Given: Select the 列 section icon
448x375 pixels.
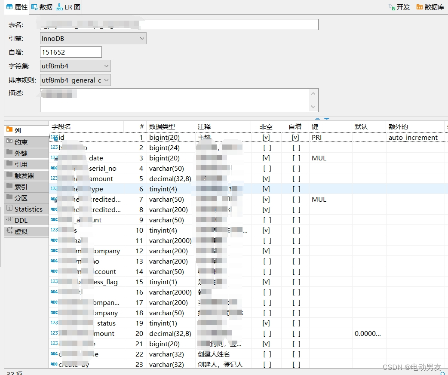Looking at the screenshot, I should pyautogui.click(x=9, y=129).
